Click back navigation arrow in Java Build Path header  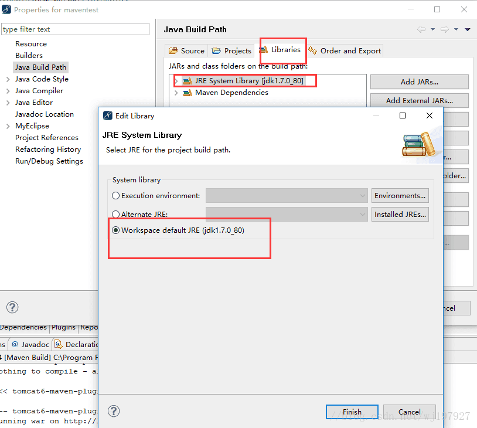(421, 29)
